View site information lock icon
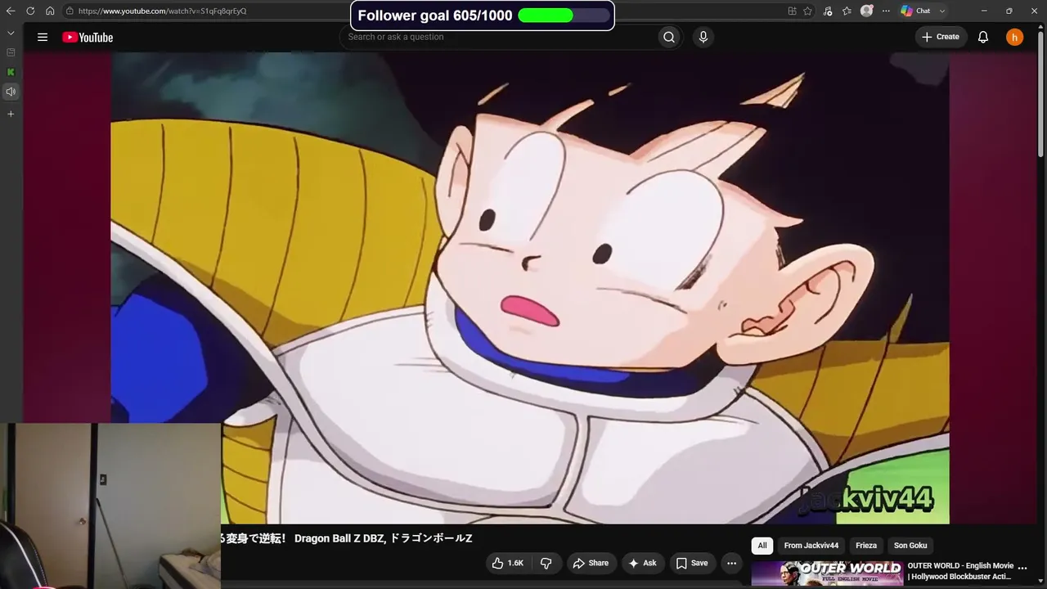Viewport: 1047px width, 589px height. pos(70,11)
